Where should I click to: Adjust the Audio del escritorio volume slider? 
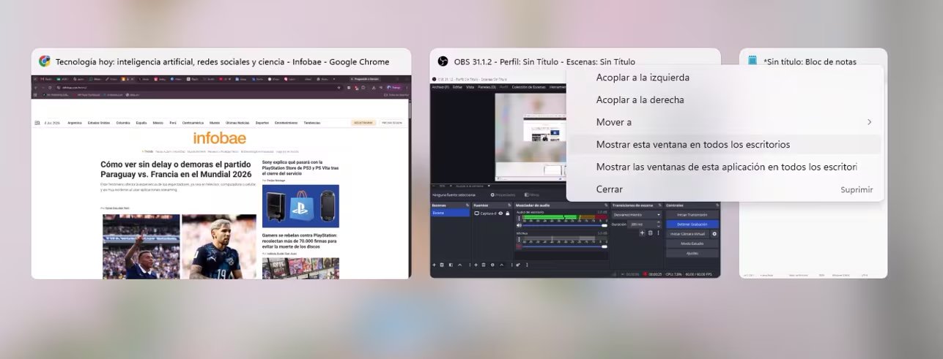(565, 225)
